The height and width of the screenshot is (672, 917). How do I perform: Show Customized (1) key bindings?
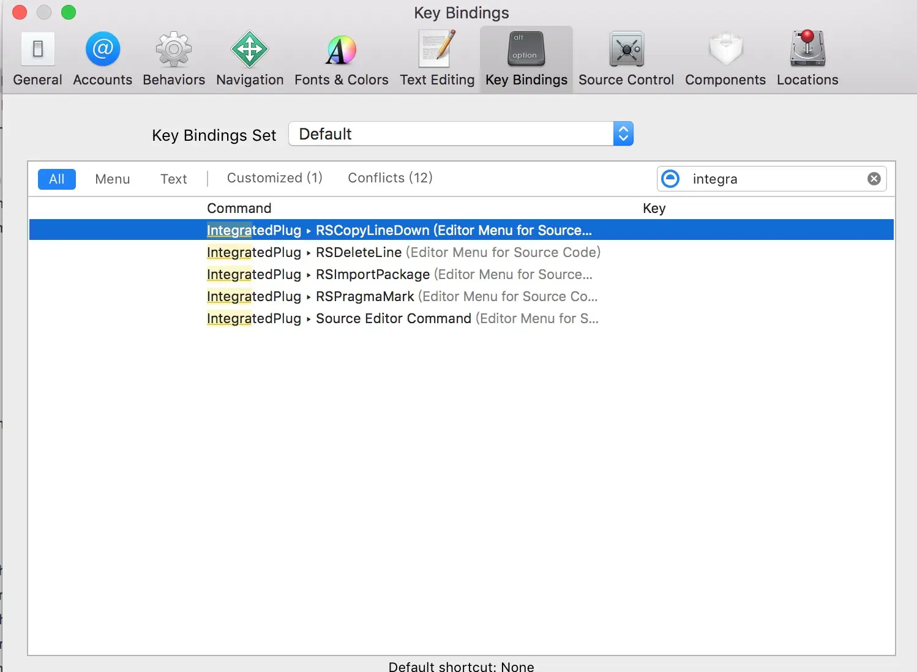coord(275,178)
